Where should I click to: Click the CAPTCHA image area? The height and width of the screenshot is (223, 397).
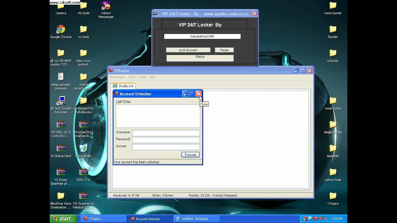tap(158, 116)
